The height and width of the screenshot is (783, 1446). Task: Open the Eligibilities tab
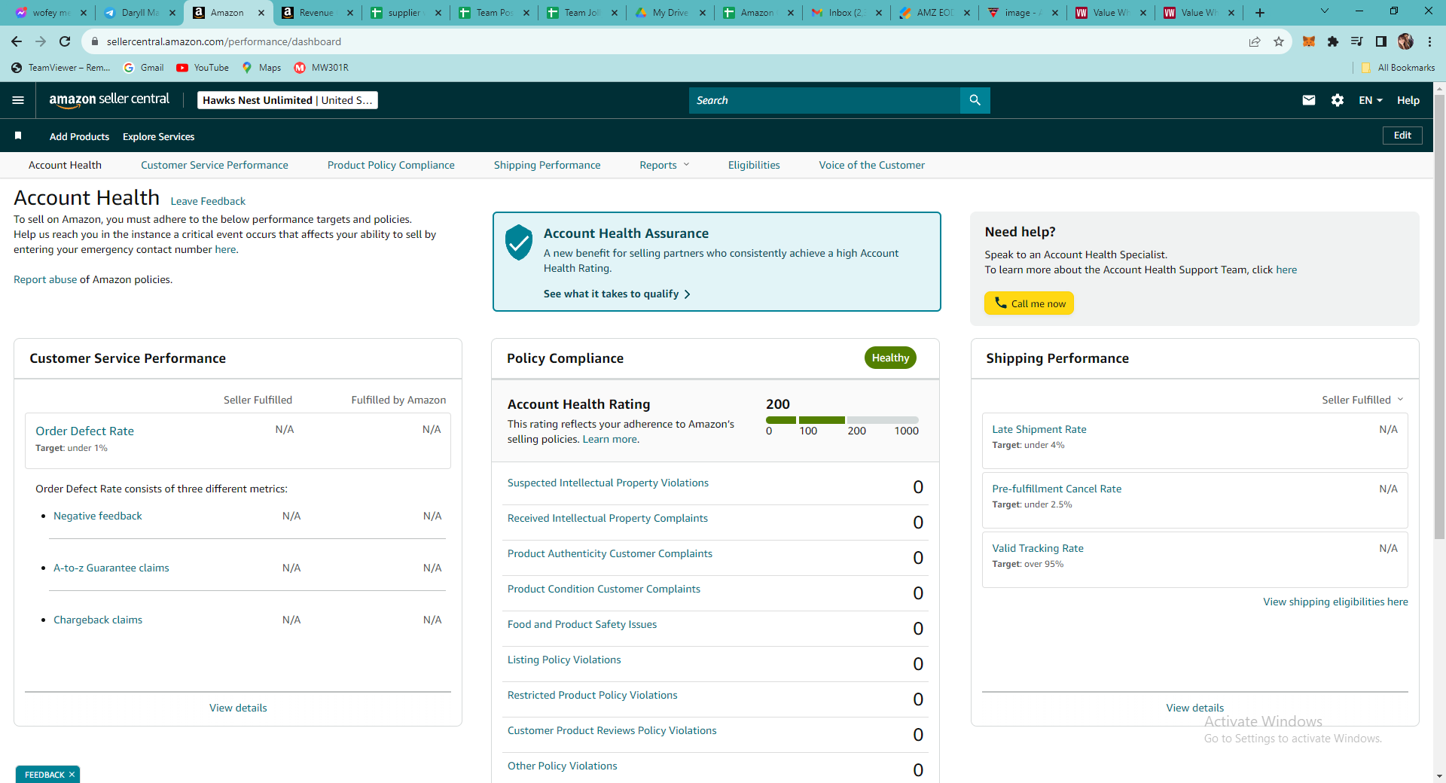pyautogui.click(x=754, y=165)
